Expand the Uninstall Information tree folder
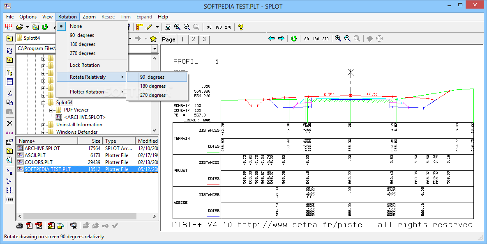 43,125
